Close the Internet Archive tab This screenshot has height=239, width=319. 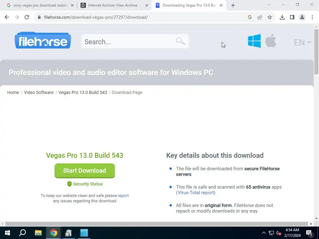[147, 6]
